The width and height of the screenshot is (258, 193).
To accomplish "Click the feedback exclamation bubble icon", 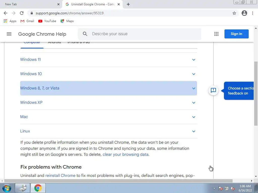I will click(x=213, y=90).
